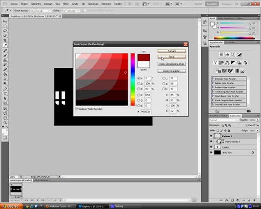Screen dimensions: 261x209
Task: Delete layer using the trash icon
Action: click(x=254, y=200)
